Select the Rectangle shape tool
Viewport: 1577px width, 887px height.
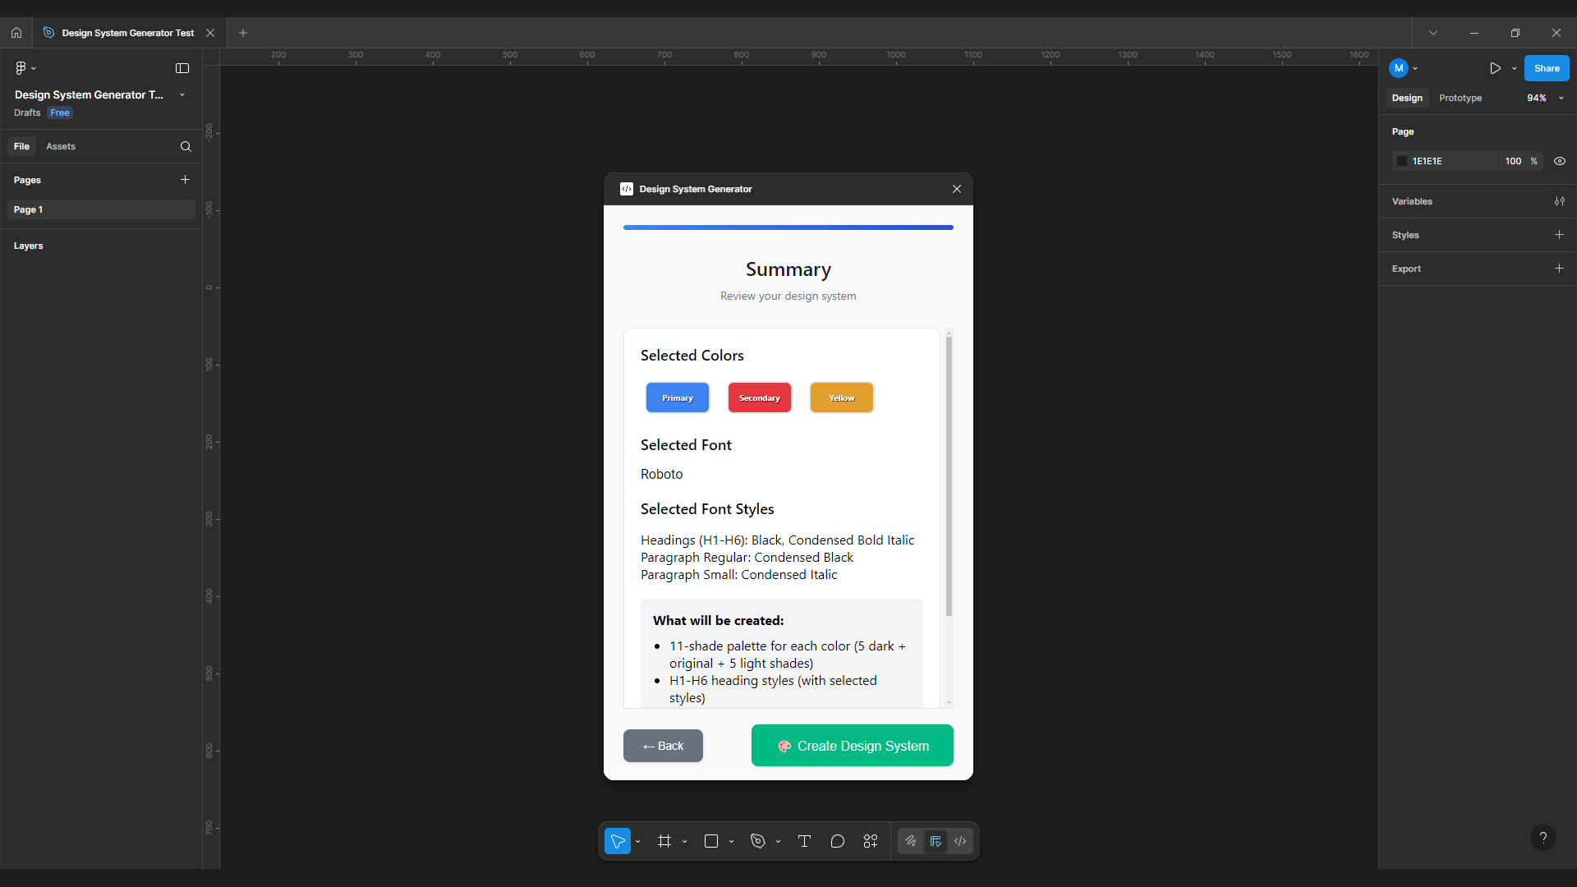click(x=711, y=841)
